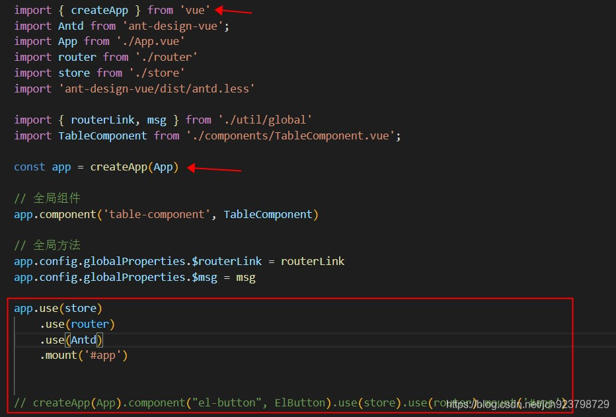Click './App.vue' import path
The image size is (616, 417).
(x=151, y=41)
